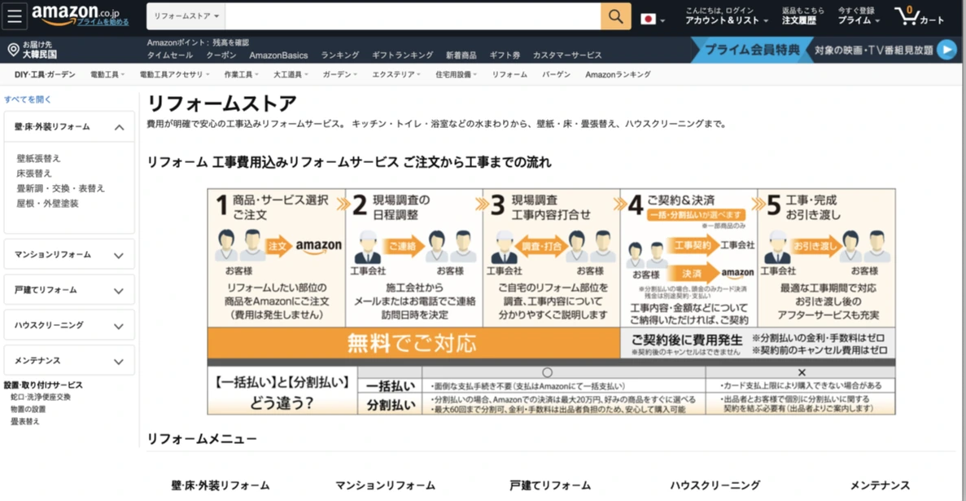The width and height of the screenshot is (966, 501).
Task: Open ギフトランキング link
Action: [x=402, y=55]
